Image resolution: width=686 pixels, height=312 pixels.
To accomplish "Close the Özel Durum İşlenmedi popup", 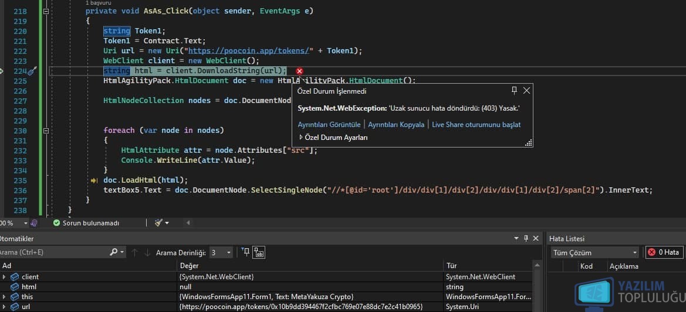I will (526, 90).
